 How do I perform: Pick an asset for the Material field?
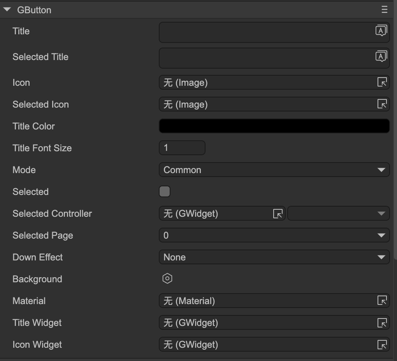tap(382, 301)
